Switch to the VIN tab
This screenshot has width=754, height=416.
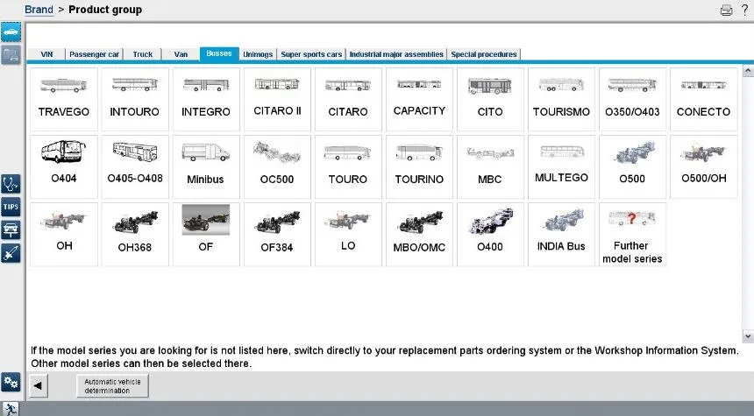pyautogui.click(x=46, y=54)
